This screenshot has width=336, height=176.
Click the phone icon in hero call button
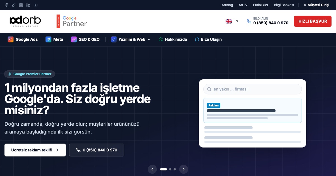click(78, 150)
